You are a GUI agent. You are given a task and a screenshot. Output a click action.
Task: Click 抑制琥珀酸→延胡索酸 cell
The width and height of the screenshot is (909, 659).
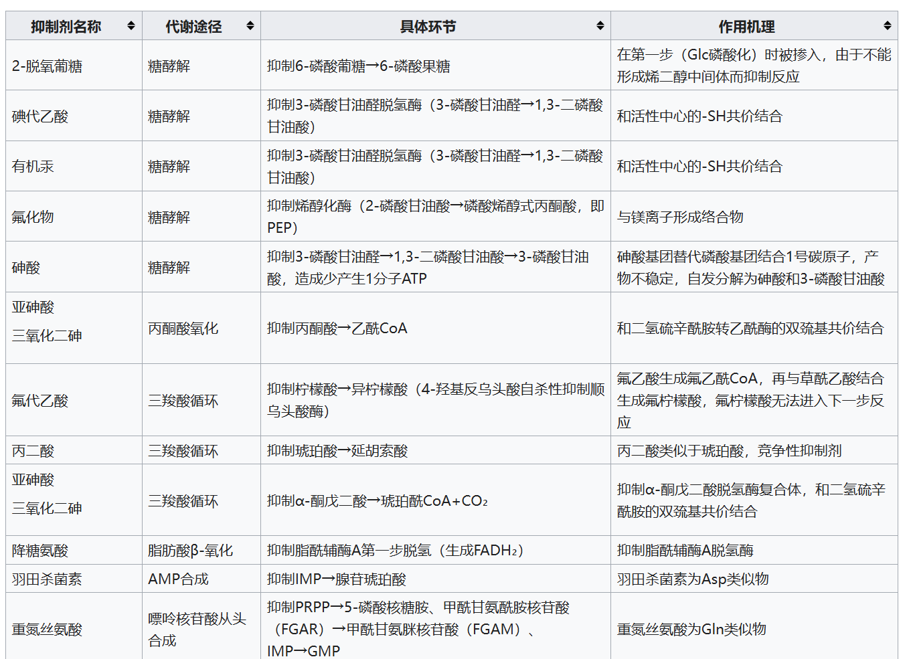[337, 451]
